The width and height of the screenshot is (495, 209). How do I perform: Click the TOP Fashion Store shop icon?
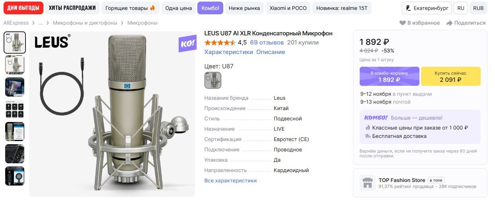tap(367, 183)
